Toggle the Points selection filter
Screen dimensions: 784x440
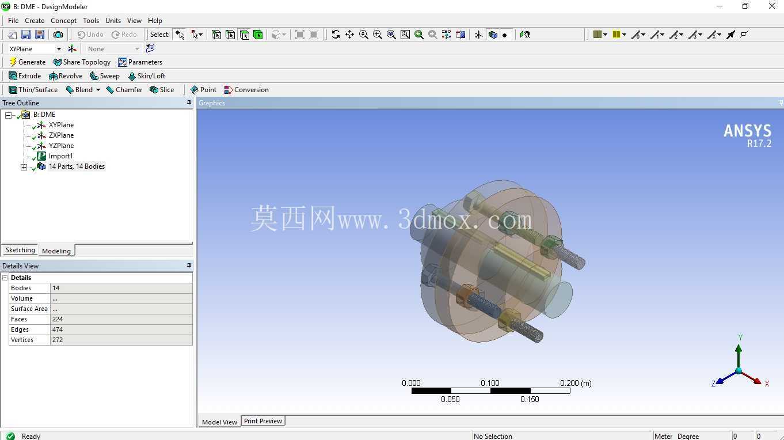(216, 35)
